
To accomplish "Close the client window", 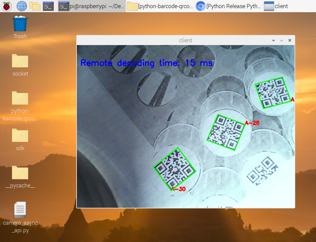I will click(290, 40).
